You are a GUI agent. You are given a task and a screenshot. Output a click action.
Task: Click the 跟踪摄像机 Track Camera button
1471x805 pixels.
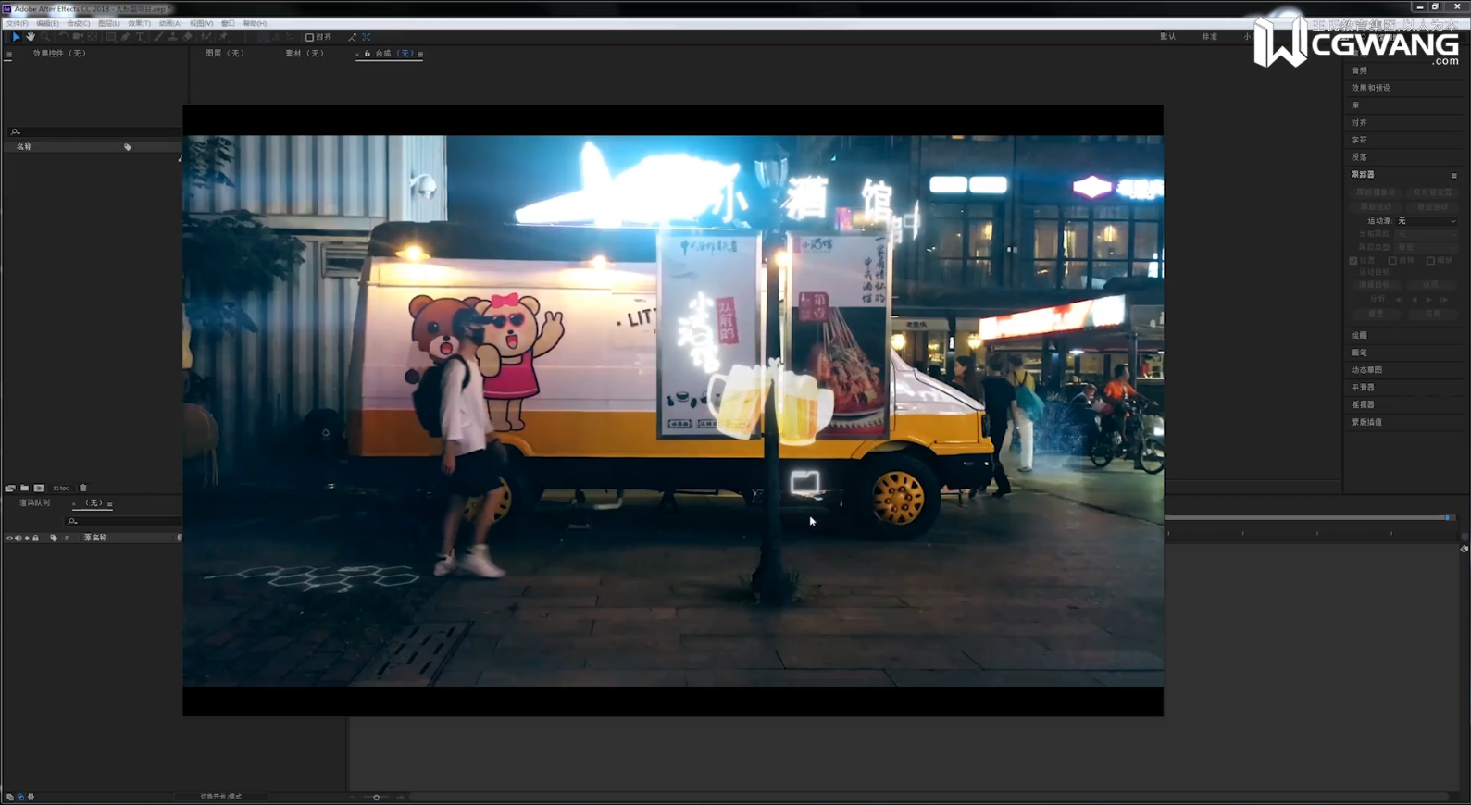coord(1377,192)
